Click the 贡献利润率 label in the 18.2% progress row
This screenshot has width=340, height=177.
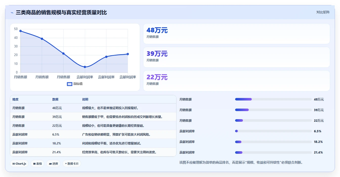point(187,142)
